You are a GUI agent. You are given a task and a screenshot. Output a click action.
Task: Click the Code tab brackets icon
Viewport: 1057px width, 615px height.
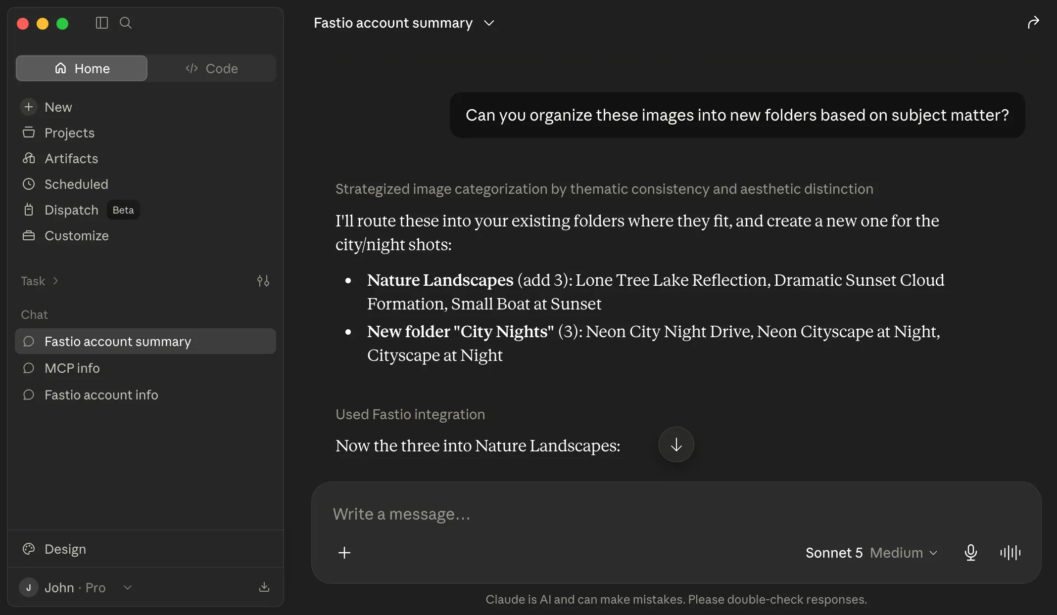tap(192, 68)
